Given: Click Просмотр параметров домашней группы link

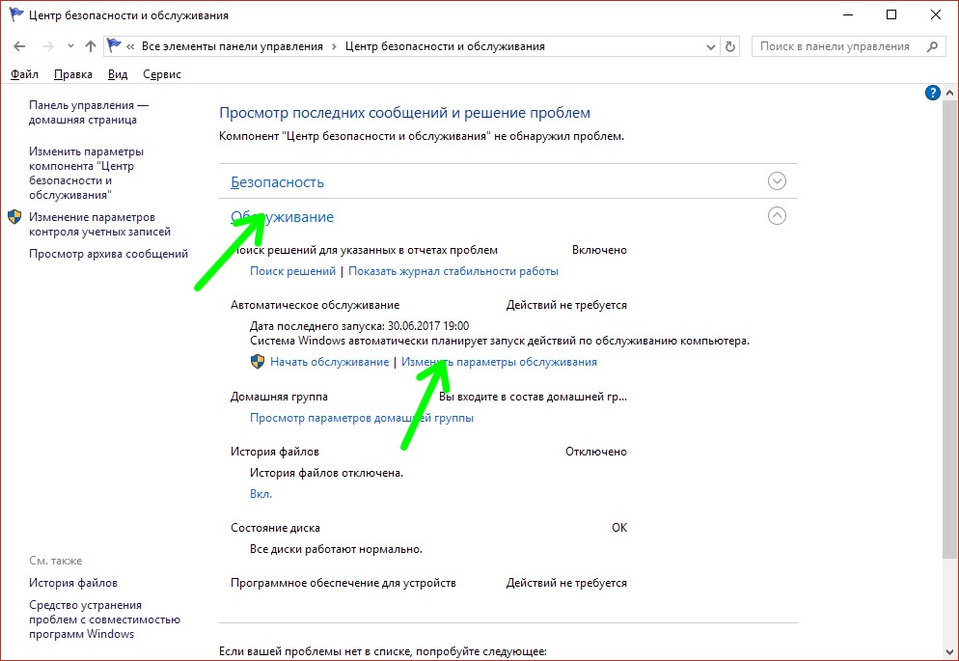Looking at the screenshot, I should pyautogui.click(x=361, y=418).
